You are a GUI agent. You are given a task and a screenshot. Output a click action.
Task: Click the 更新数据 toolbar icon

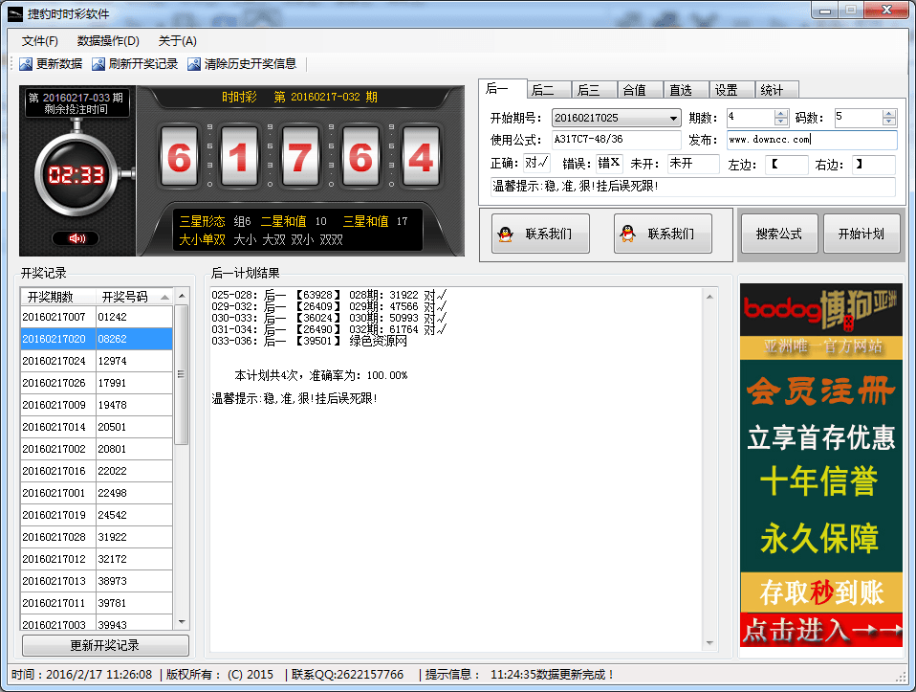tap(27, 64)
